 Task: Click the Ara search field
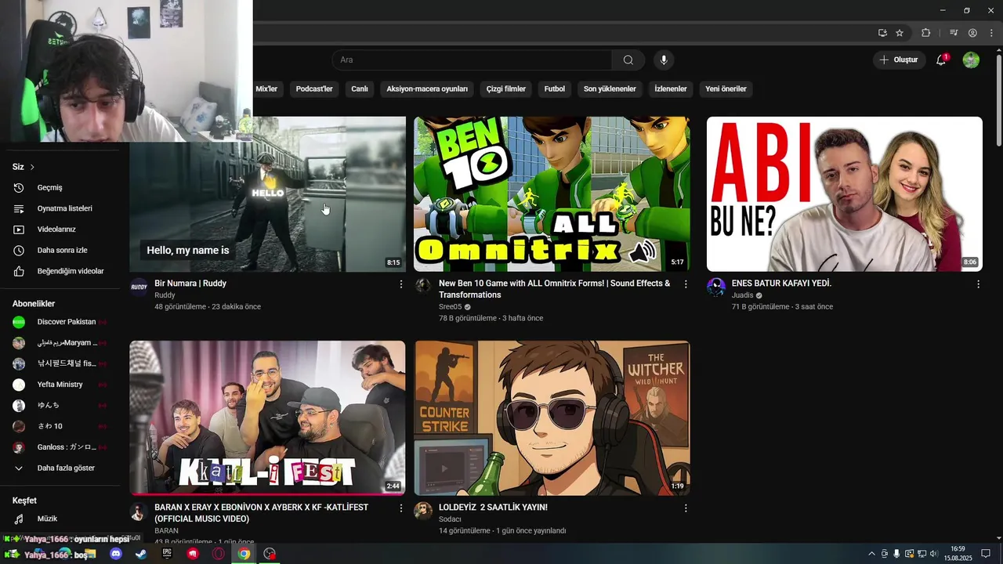(x=472, y=60)
